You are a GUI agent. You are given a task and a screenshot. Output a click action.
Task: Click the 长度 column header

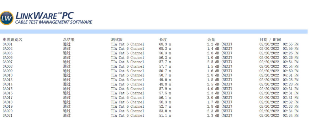tap(163, 40)
